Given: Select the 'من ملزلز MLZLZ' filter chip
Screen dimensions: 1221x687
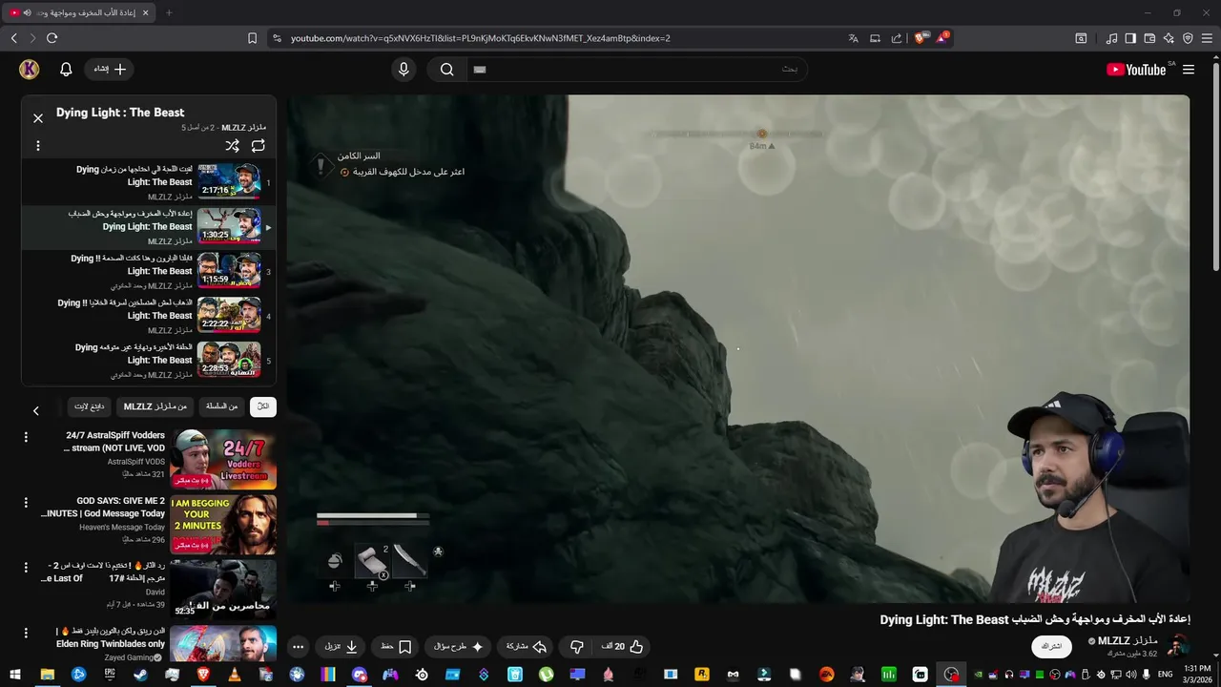Looking at the screenshot, I should [x=155, y=406].
